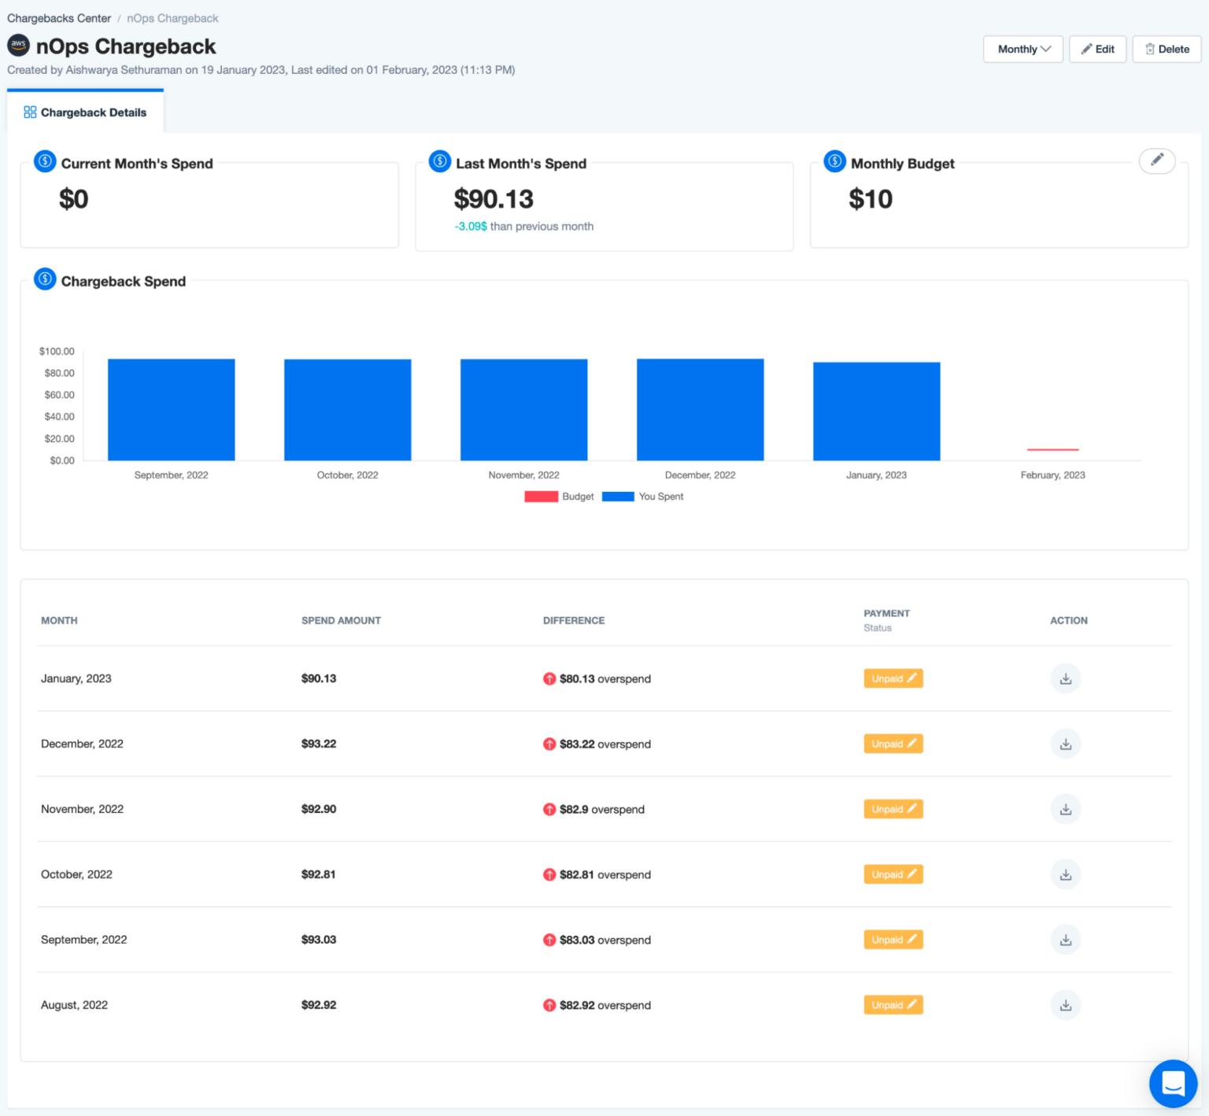The width and height of the screenshot is (1209, 1116).
Task: Click the edit pencil icon on Monthly Budget card
Action: coord(1157,161)
